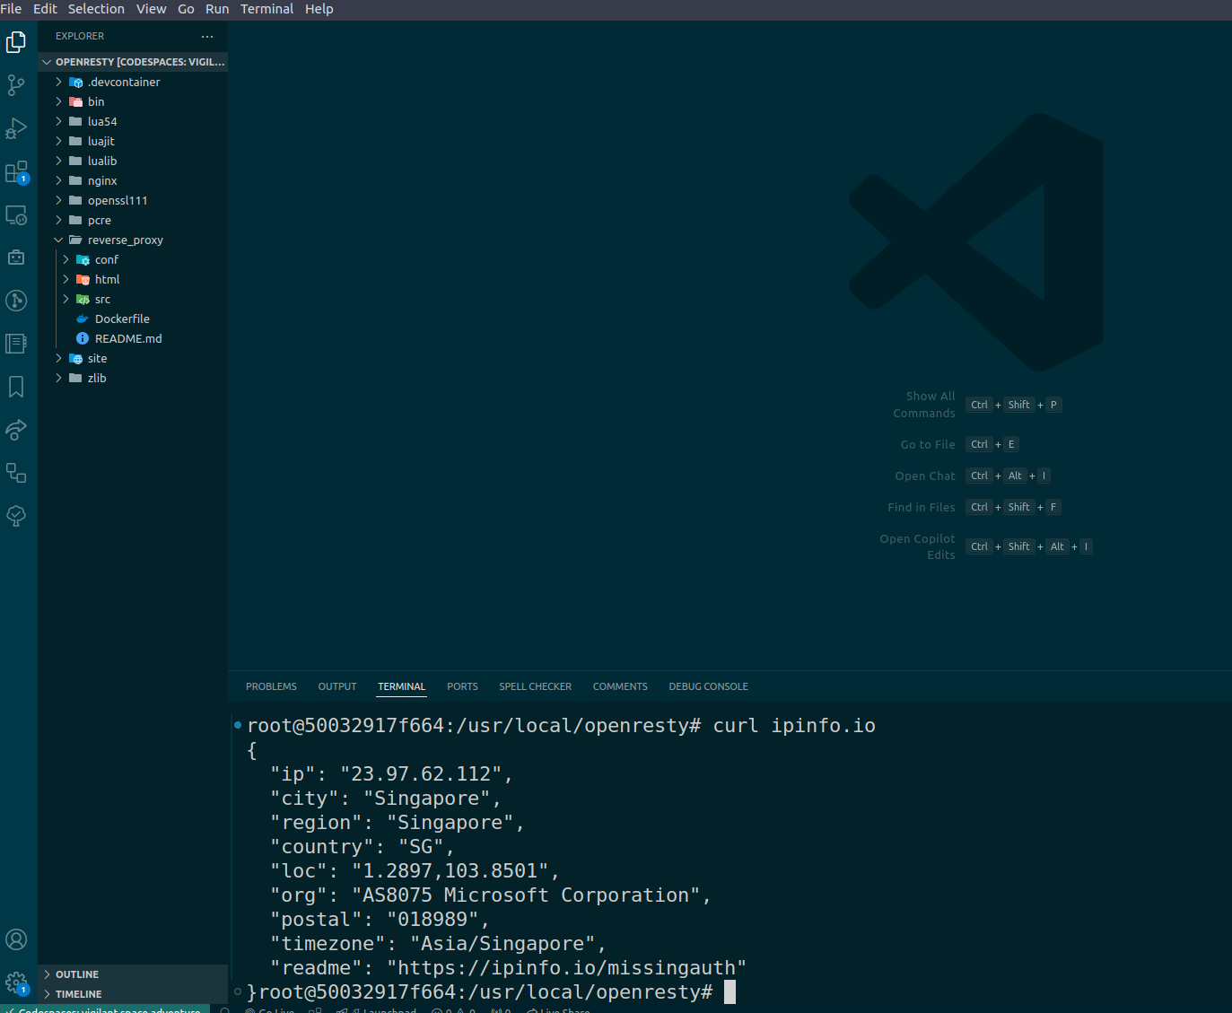Screen dimensions: 1232x1013
Task: Click the notebook icon in activity bar
Action: 16,344
